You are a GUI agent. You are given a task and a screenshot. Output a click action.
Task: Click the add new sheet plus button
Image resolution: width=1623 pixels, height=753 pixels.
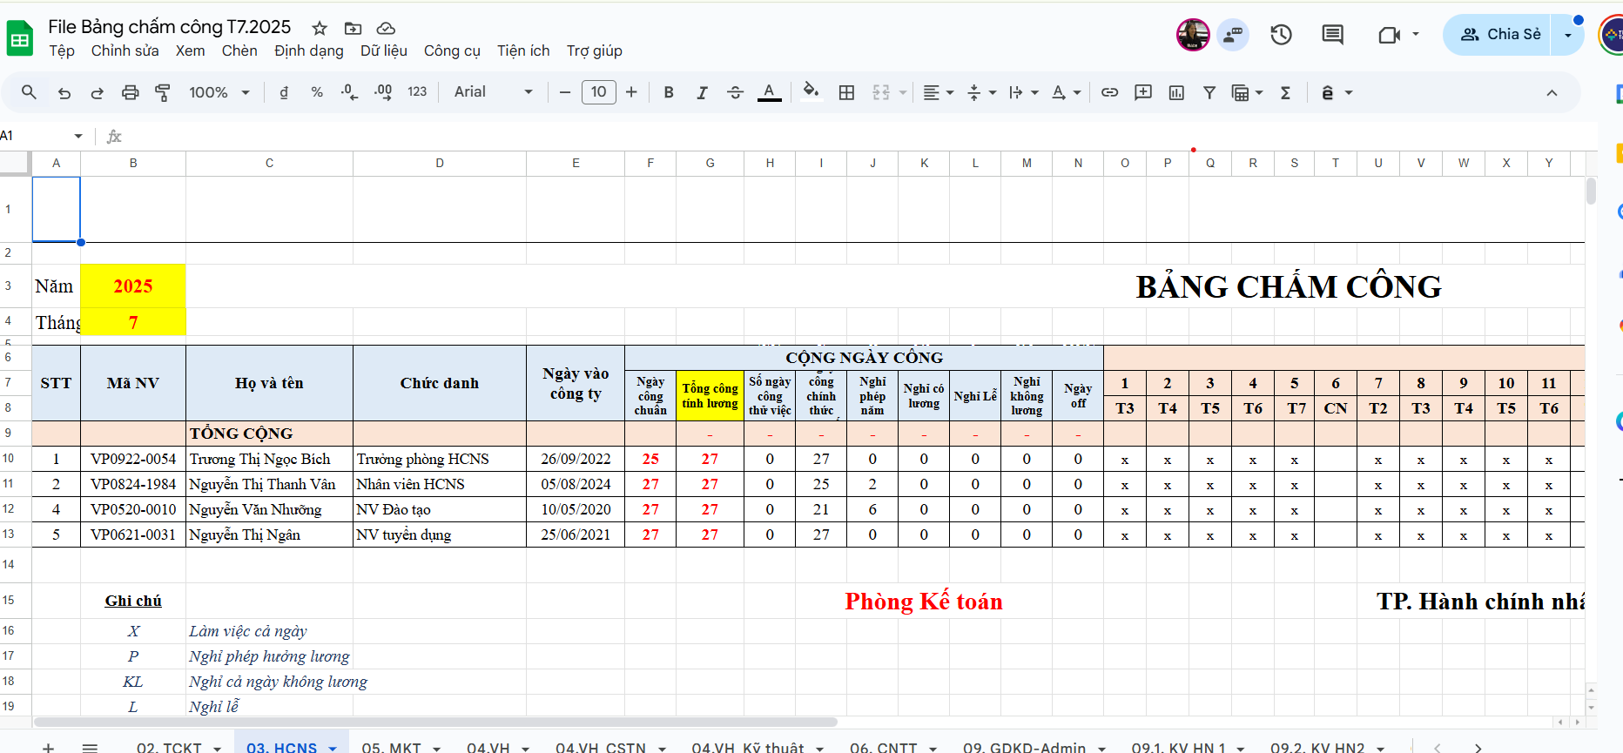coord(49,747)
